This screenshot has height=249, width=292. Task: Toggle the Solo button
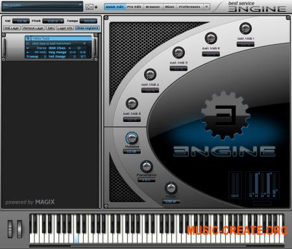pos(51,28)
